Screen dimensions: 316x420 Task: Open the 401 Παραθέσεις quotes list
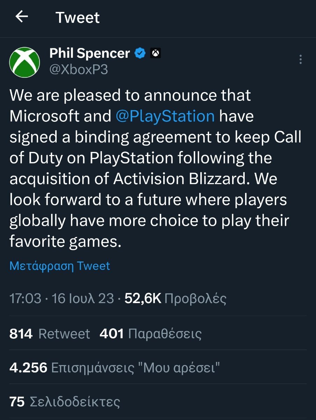pyautogui.click(x=151, y=334)
